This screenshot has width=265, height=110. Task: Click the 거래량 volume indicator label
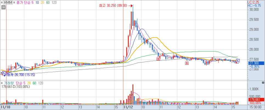tap(9, 83)
